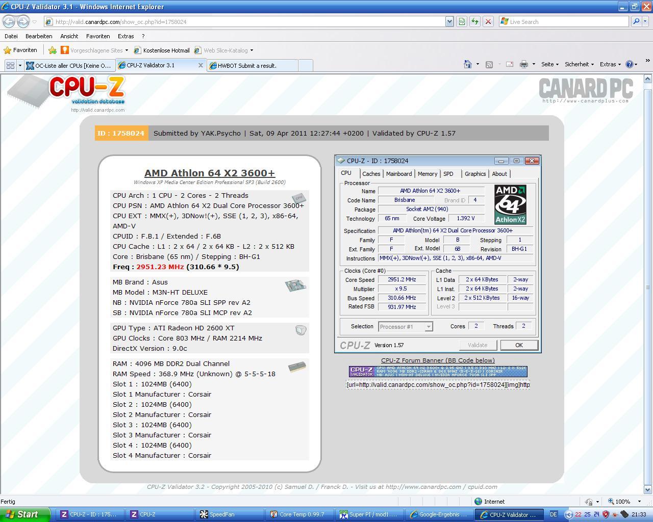Viewport: 653px width, 522px height.
Task: Open the Datei menu
Action: coord(11,36)
